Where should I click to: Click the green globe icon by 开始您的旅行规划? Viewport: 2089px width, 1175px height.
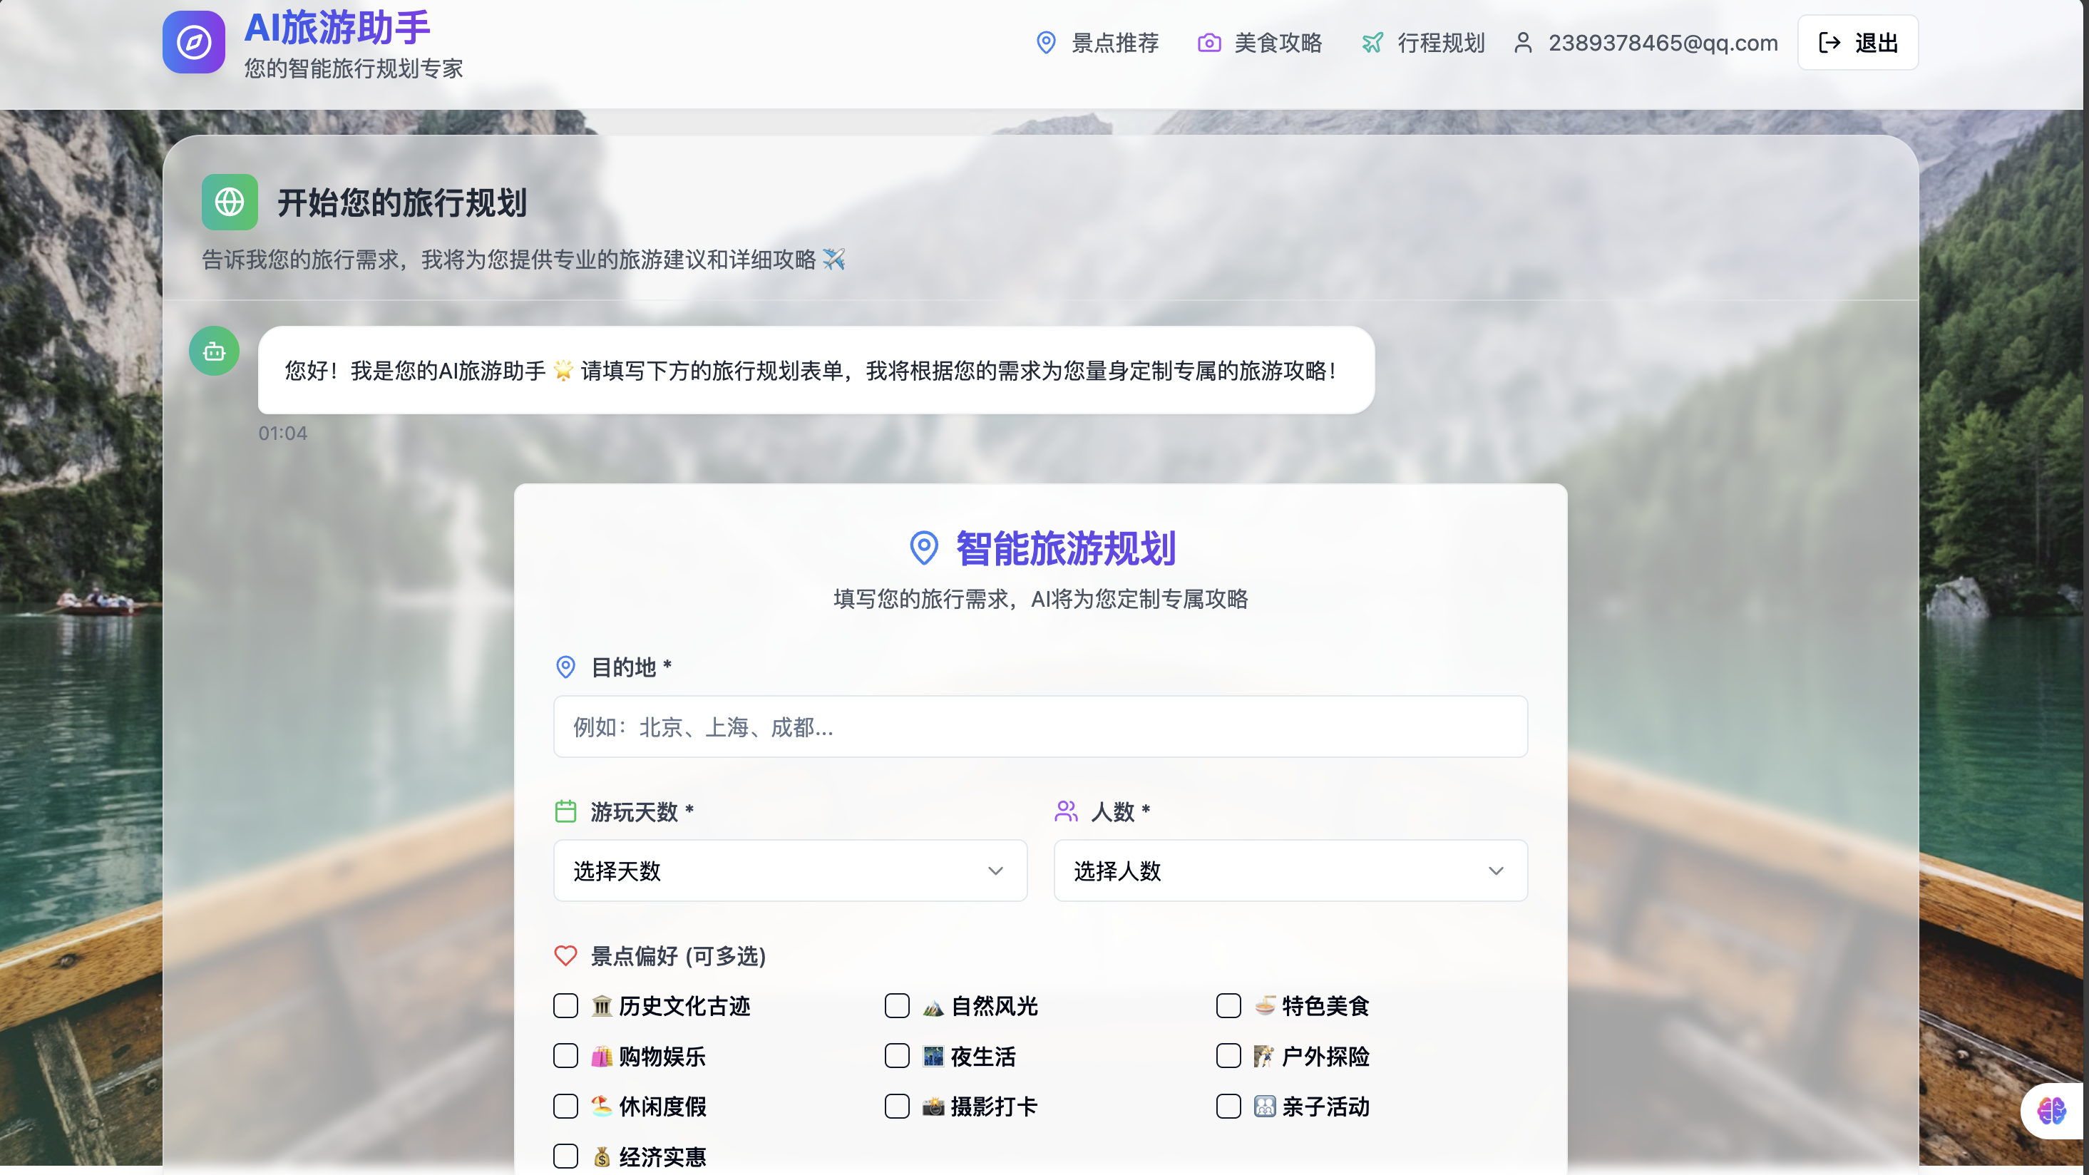tap(230, 202)
